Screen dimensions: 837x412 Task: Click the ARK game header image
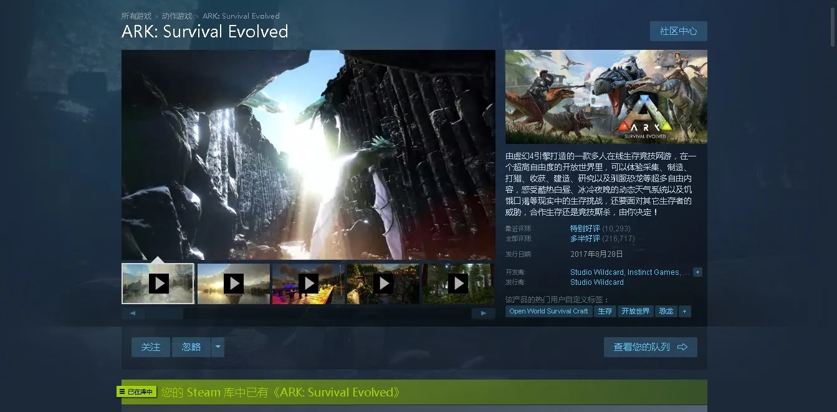pyautogui.click(x=606, y=97)
